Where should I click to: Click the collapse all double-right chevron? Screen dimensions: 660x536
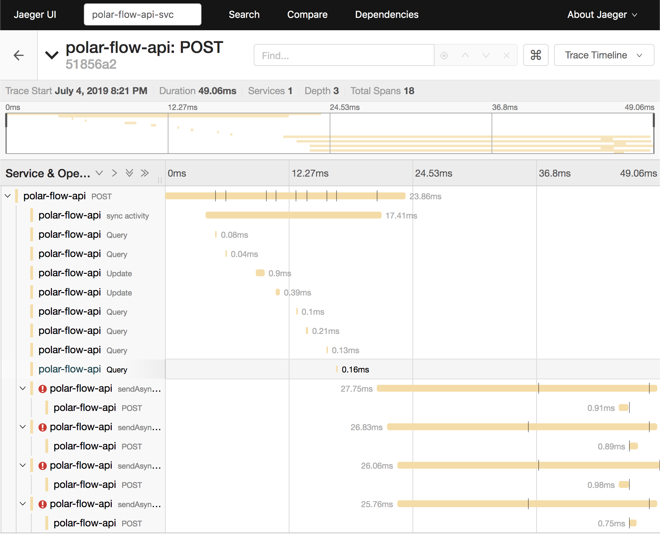click(x=145, y=173)
